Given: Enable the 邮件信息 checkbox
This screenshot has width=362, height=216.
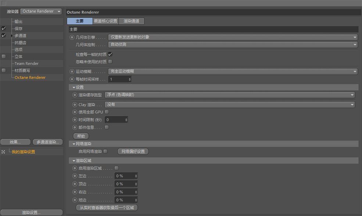Looking at the screenshot, I should (107, 127).
